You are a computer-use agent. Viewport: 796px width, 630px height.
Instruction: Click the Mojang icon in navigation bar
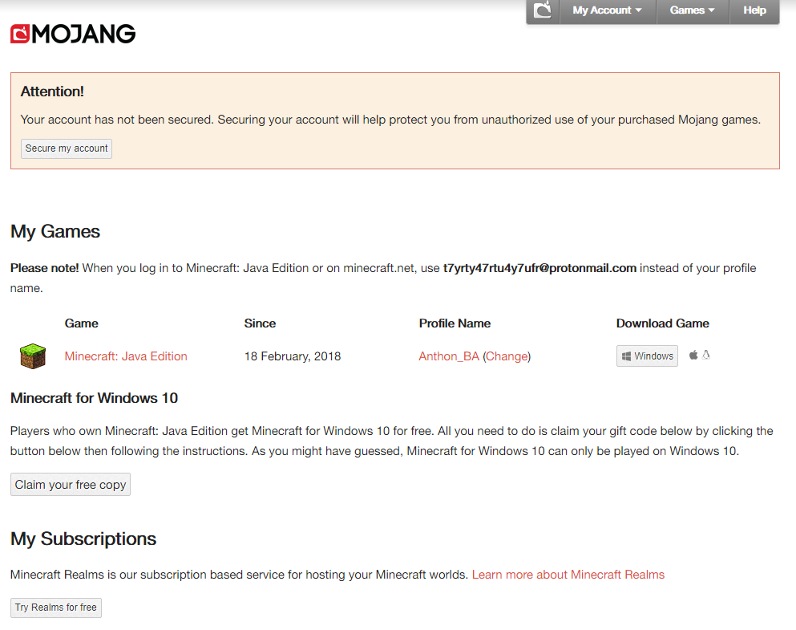543,10
